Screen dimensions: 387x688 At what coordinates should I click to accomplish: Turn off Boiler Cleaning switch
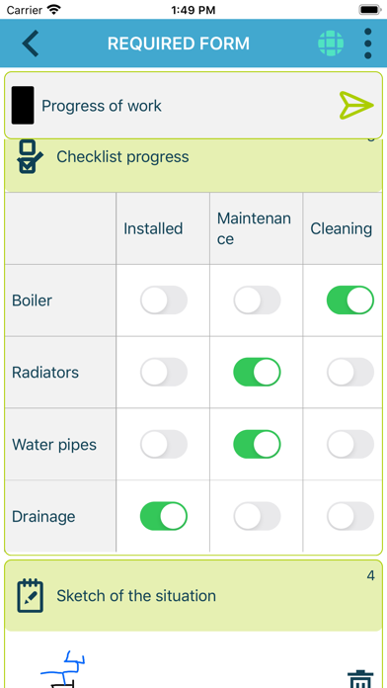(350, 301)
